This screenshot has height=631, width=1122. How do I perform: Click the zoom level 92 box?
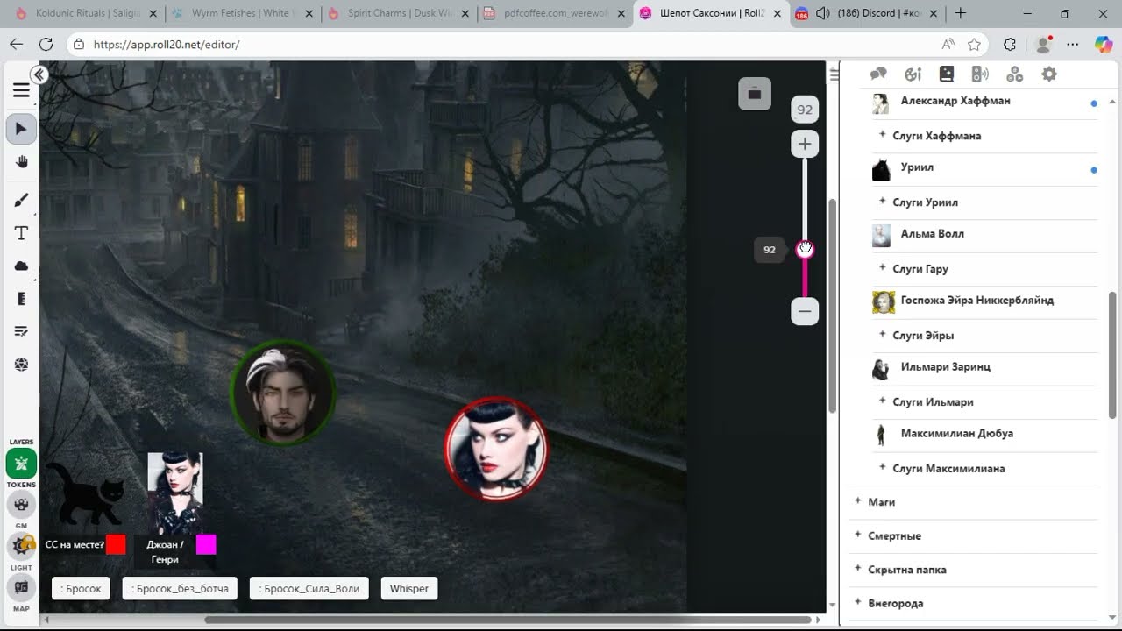click(805, 110)
